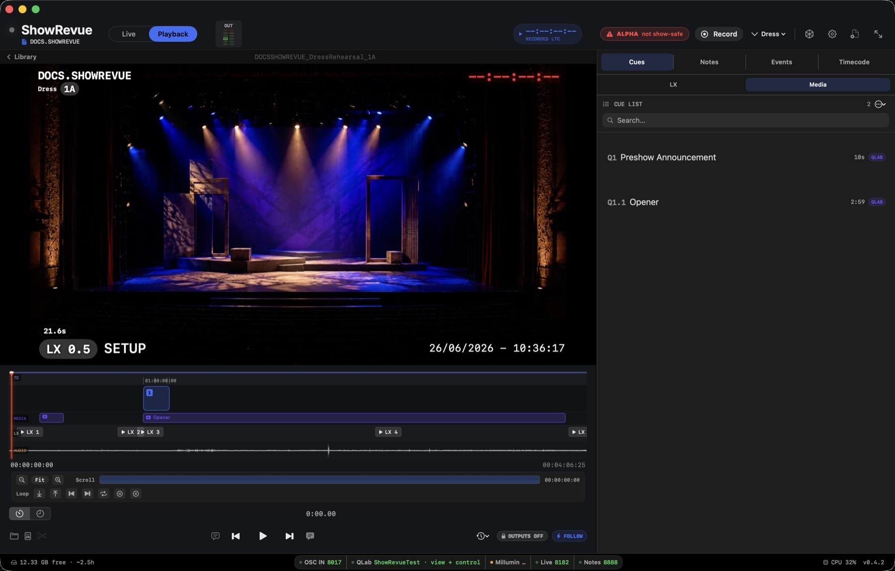Toggle the FOLLOW mode button
The width and height of the screenshot is (895, 571).
[x=569, y=536]
